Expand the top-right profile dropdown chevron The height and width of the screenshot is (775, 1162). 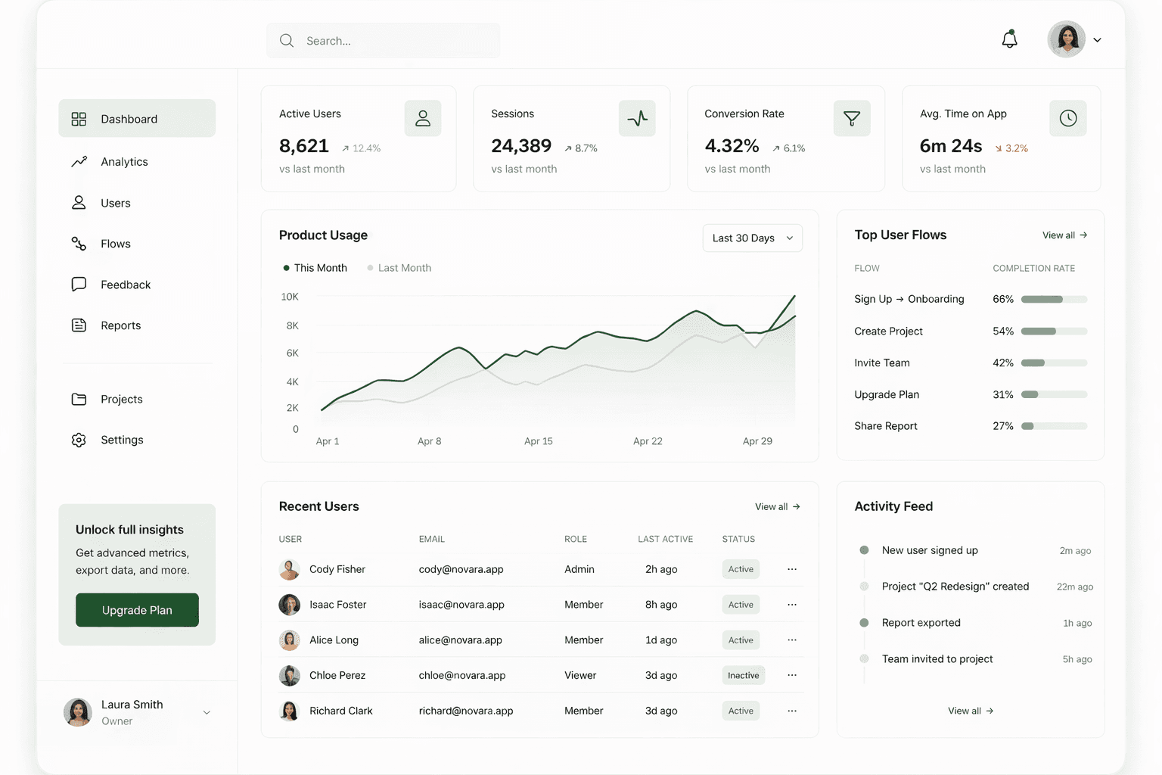point(1097,40)
